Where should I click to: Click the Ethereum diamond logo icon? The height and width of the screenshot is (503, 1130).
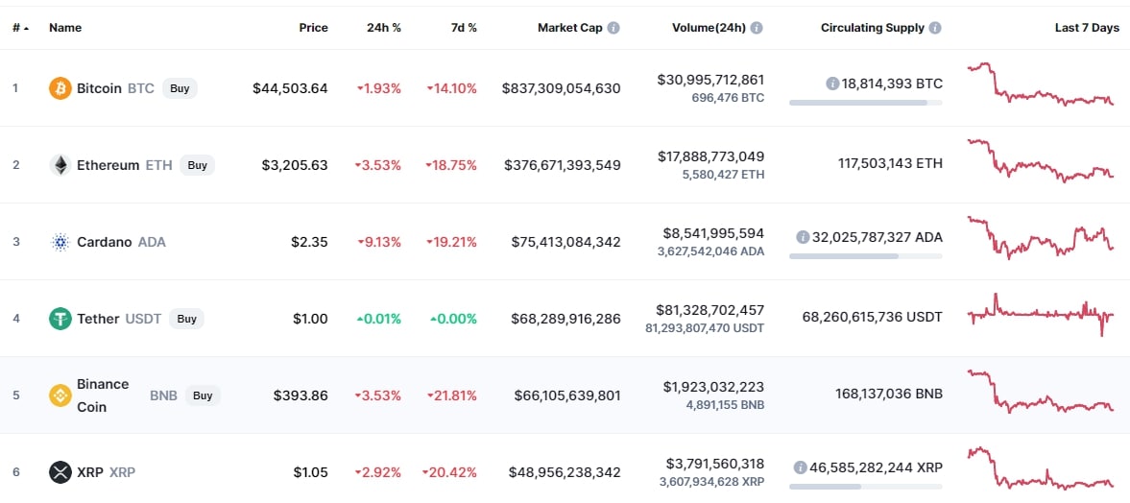click(x=60, y=165)
